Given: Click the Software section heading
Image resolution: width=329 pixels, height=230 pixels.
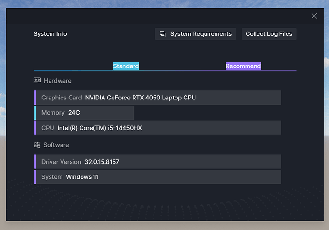Looking at the screenshot, I should tap(56, 145).
